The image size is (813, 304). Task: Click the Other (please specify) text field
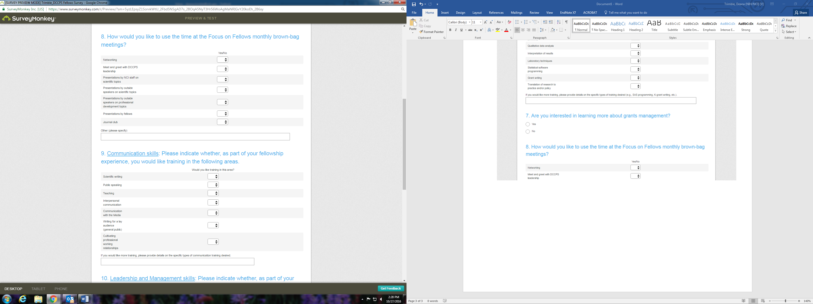tap(195, 137)
